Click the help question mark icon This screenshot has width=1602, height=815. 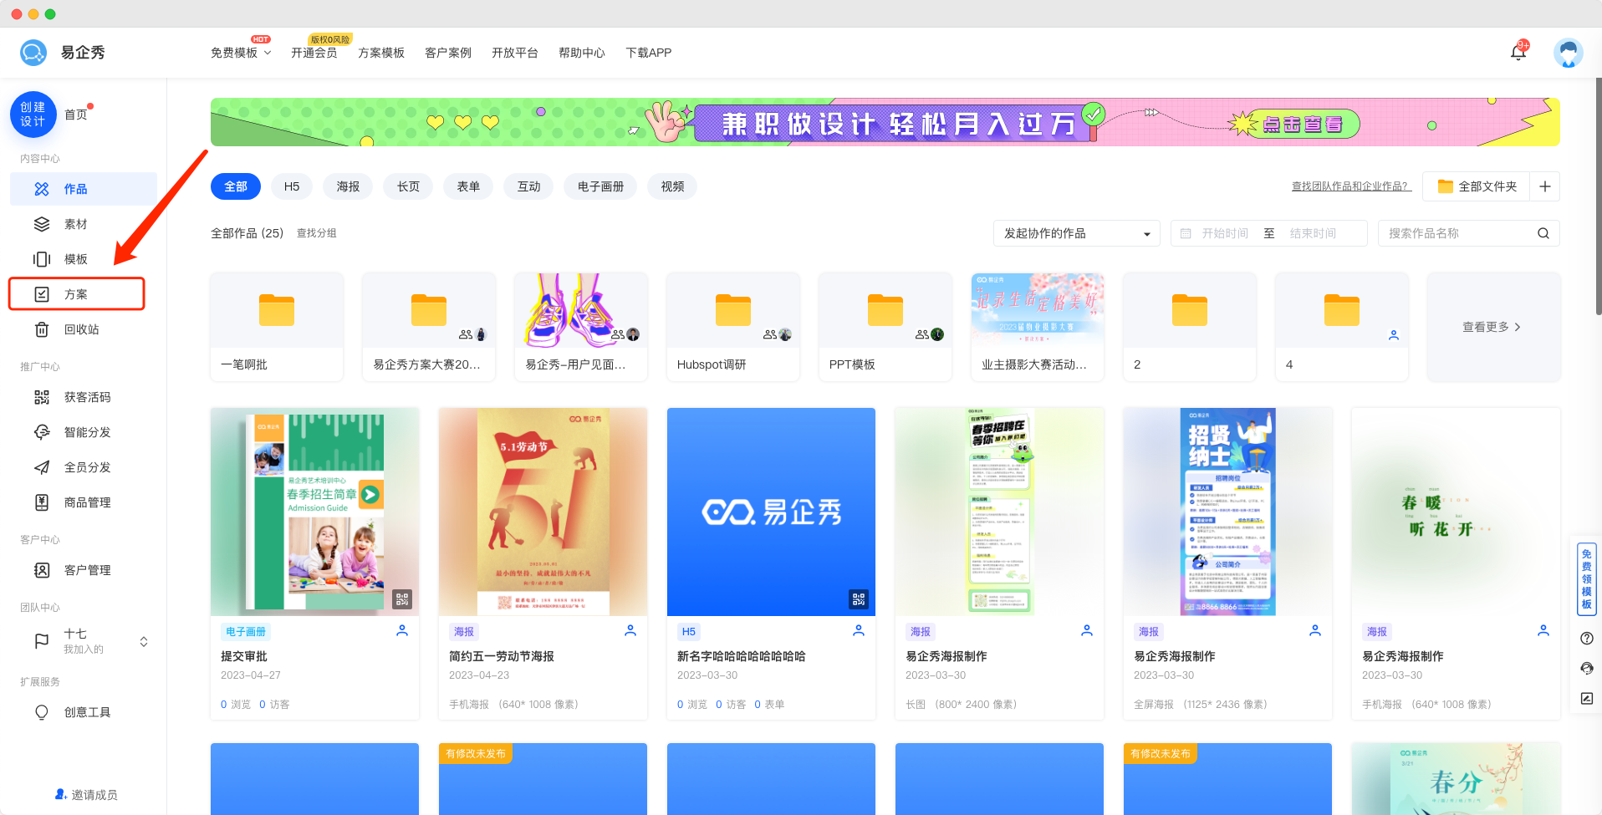coord(1587,638)
